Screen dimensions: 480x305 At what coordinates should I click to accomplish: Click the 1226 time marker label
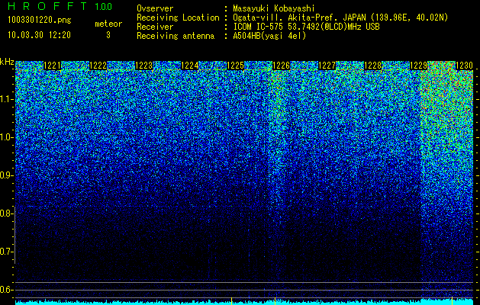pos(282,66)
